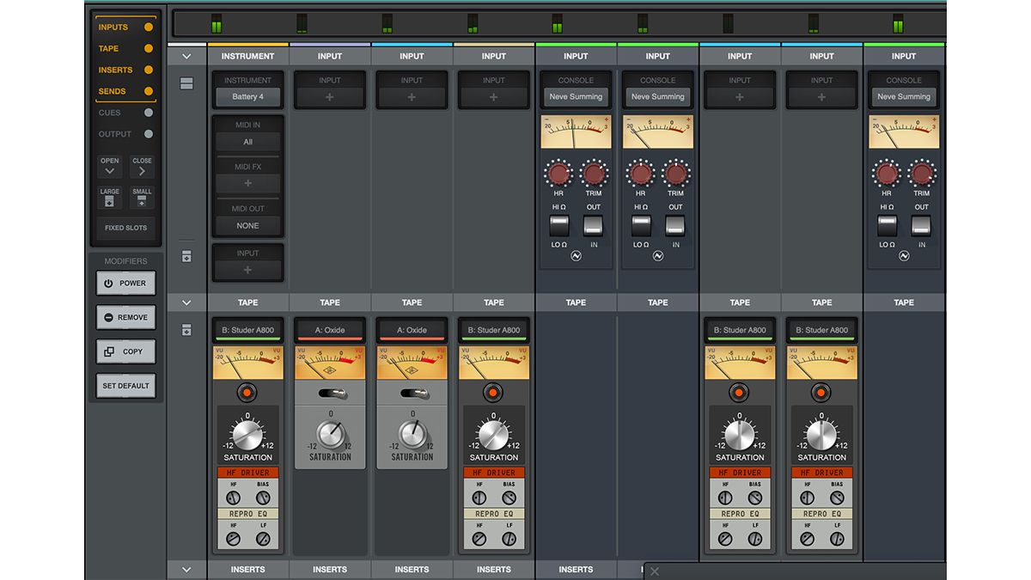Collapse the INSERTS section row chevron
This screenshot has width=1031, height=580.
186,569
